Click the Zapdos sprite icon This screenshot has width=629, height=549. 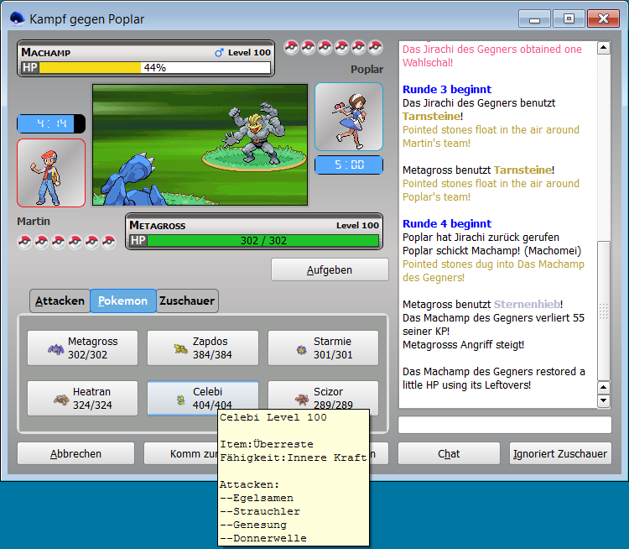point(179,348)
